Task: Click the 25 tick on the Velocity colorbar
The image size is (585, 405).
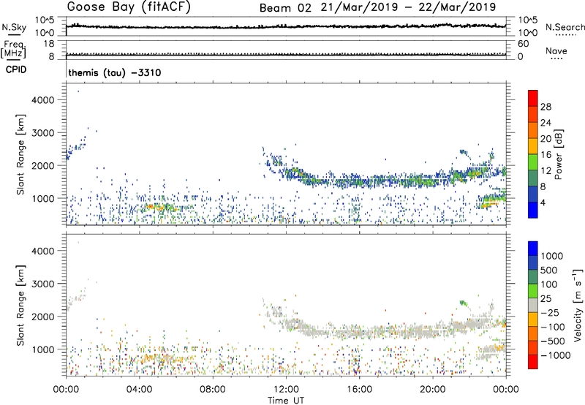Action: (x=546, y=299)
